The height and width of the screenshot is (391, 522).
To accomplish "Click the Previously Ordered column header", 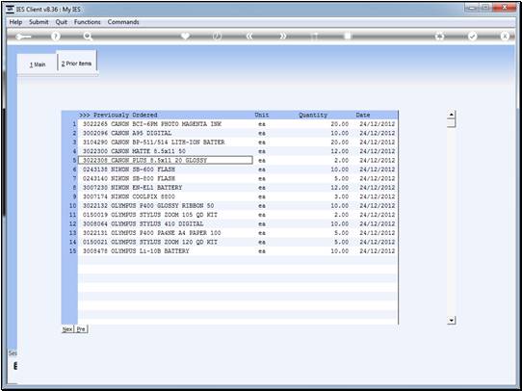I will coord(118,115).
